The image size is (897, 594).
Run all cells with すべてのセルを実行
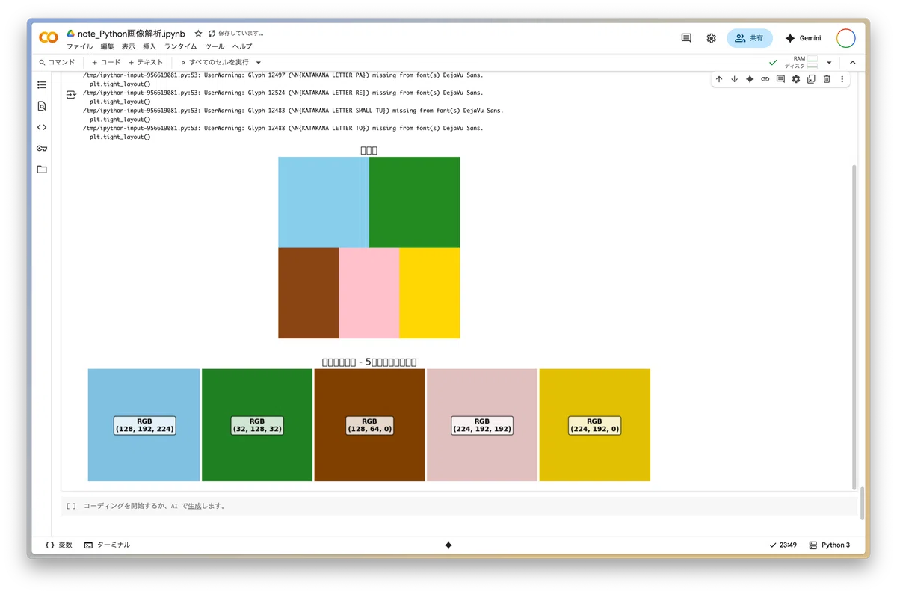click(x=215, y=63)
